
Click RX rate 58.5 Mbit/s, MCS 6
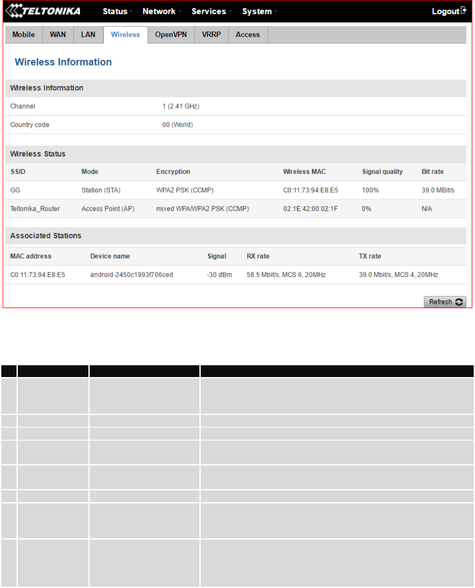286,275
